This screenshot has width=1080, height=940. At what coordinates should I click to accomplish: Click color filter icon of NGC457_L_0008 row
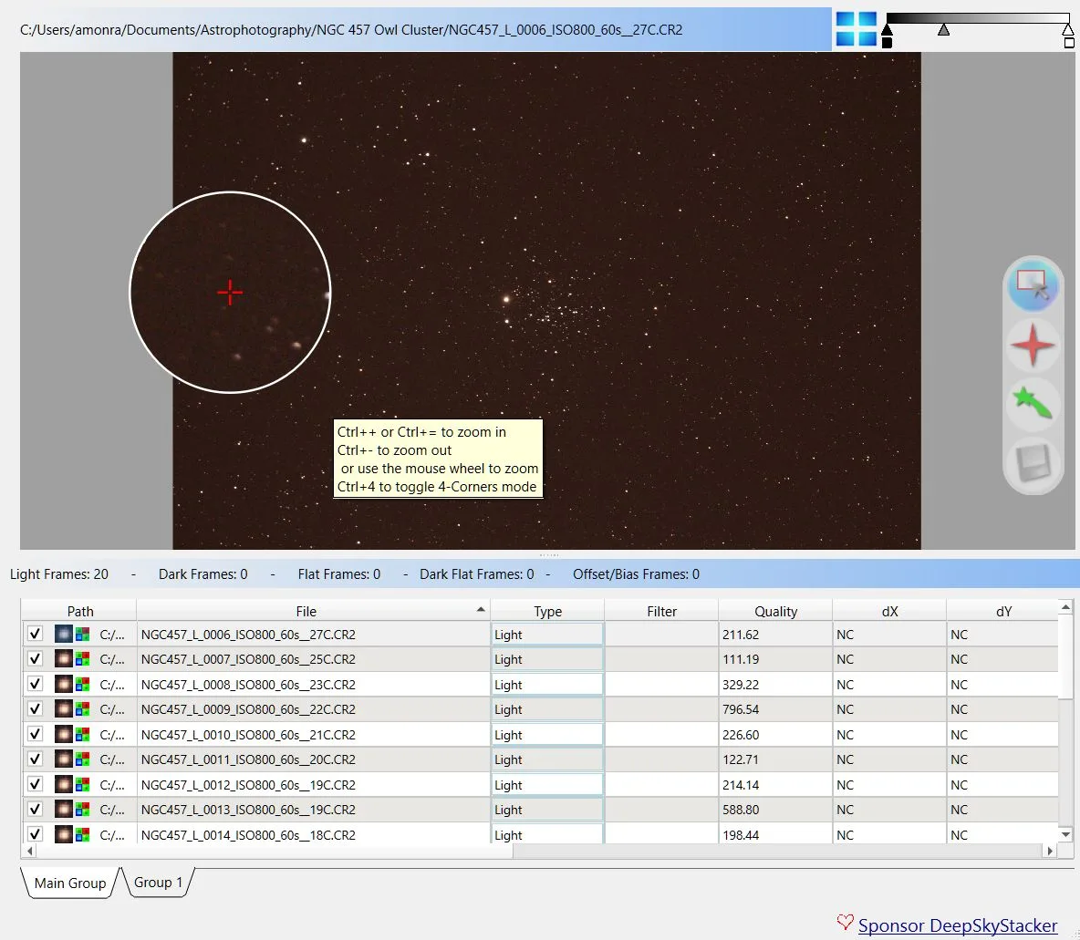[x=83, y=685]
